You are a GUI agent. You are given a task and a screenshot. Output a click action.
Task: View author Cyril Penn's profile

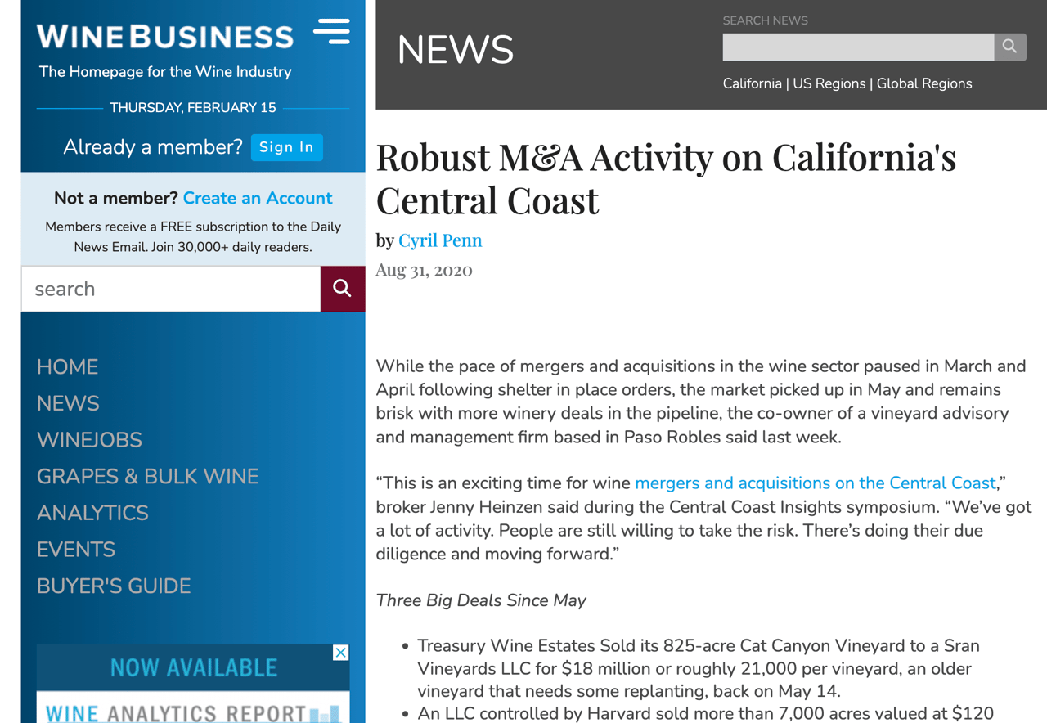click(440, 240)
